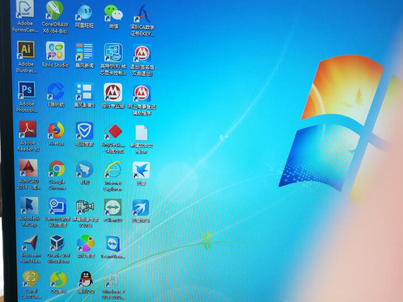Select the Windows 7 USB DVD tool shortcut
The image size is (403, 302).
[113, 280]
